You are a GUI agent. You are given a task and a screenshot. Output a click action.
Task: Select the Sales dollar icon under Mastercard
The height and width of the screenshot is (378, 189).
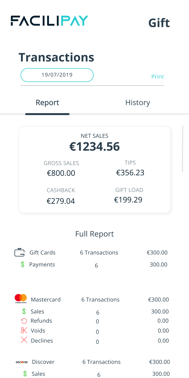(x=24, y=311)
